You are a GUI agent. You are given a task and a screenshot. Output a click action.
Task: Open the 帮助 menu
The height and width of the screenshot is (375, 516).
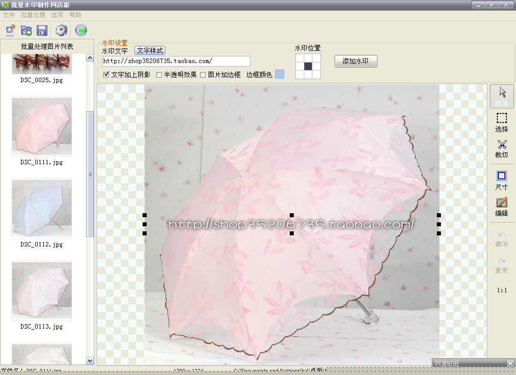[76, 15]
